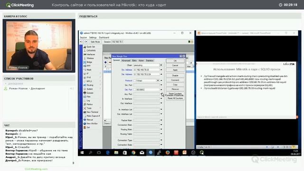This screenshot has height=171, width=304.
Task: Open New Terminal in WinBox
Action: (x=92, y=112)
